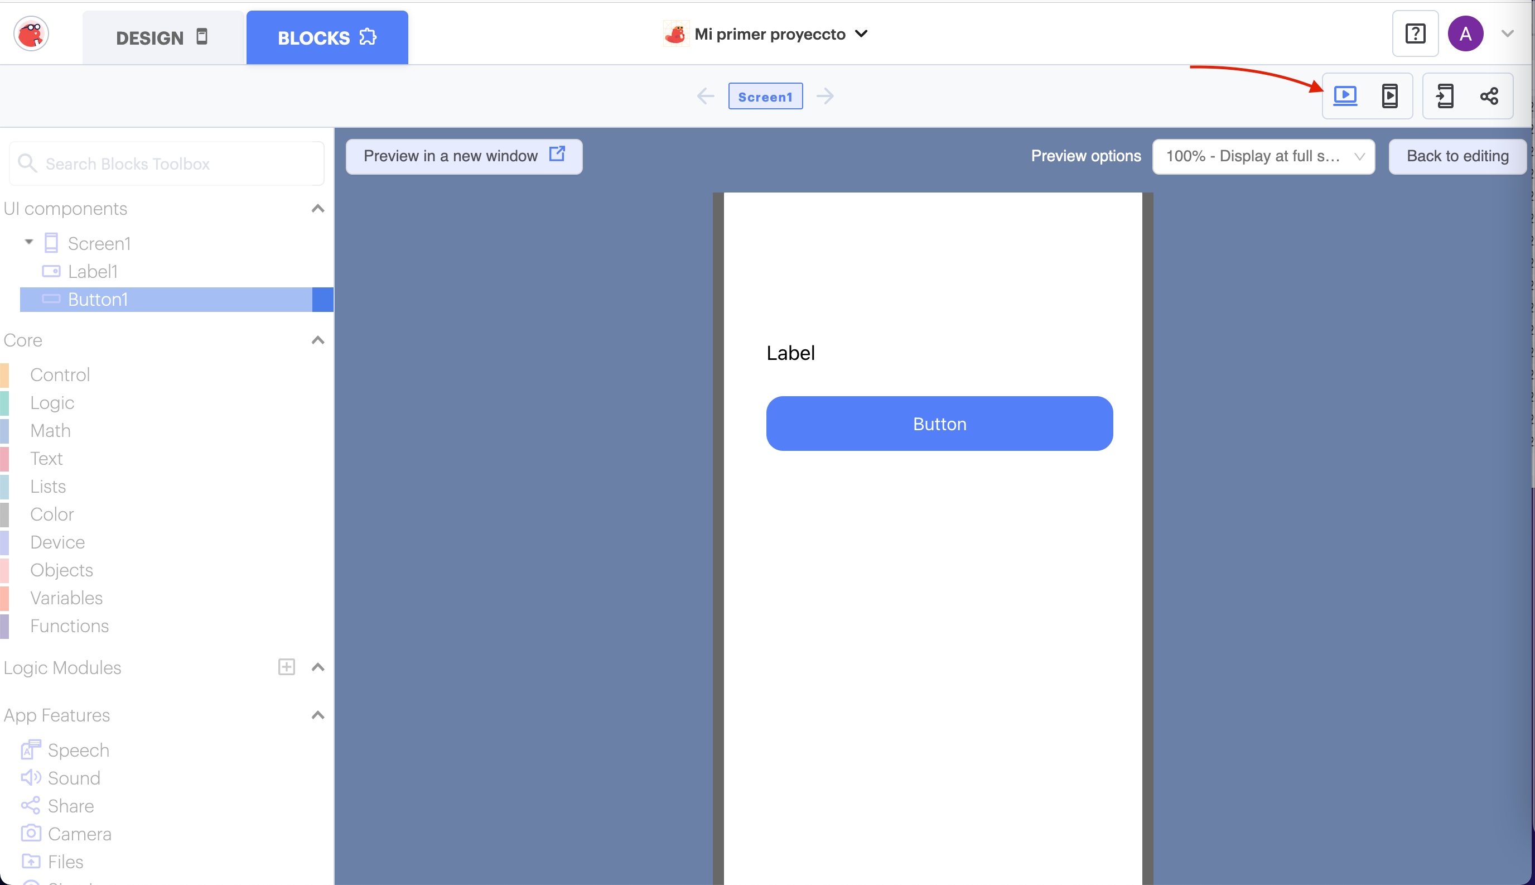1535x885 pixels.
Task: Click the web preview play icon
Action: pos(1344,95)
